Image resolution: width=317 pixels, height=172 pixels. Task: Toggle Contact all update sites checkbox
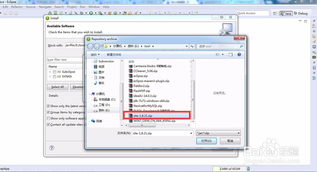[x=48, y=124]
